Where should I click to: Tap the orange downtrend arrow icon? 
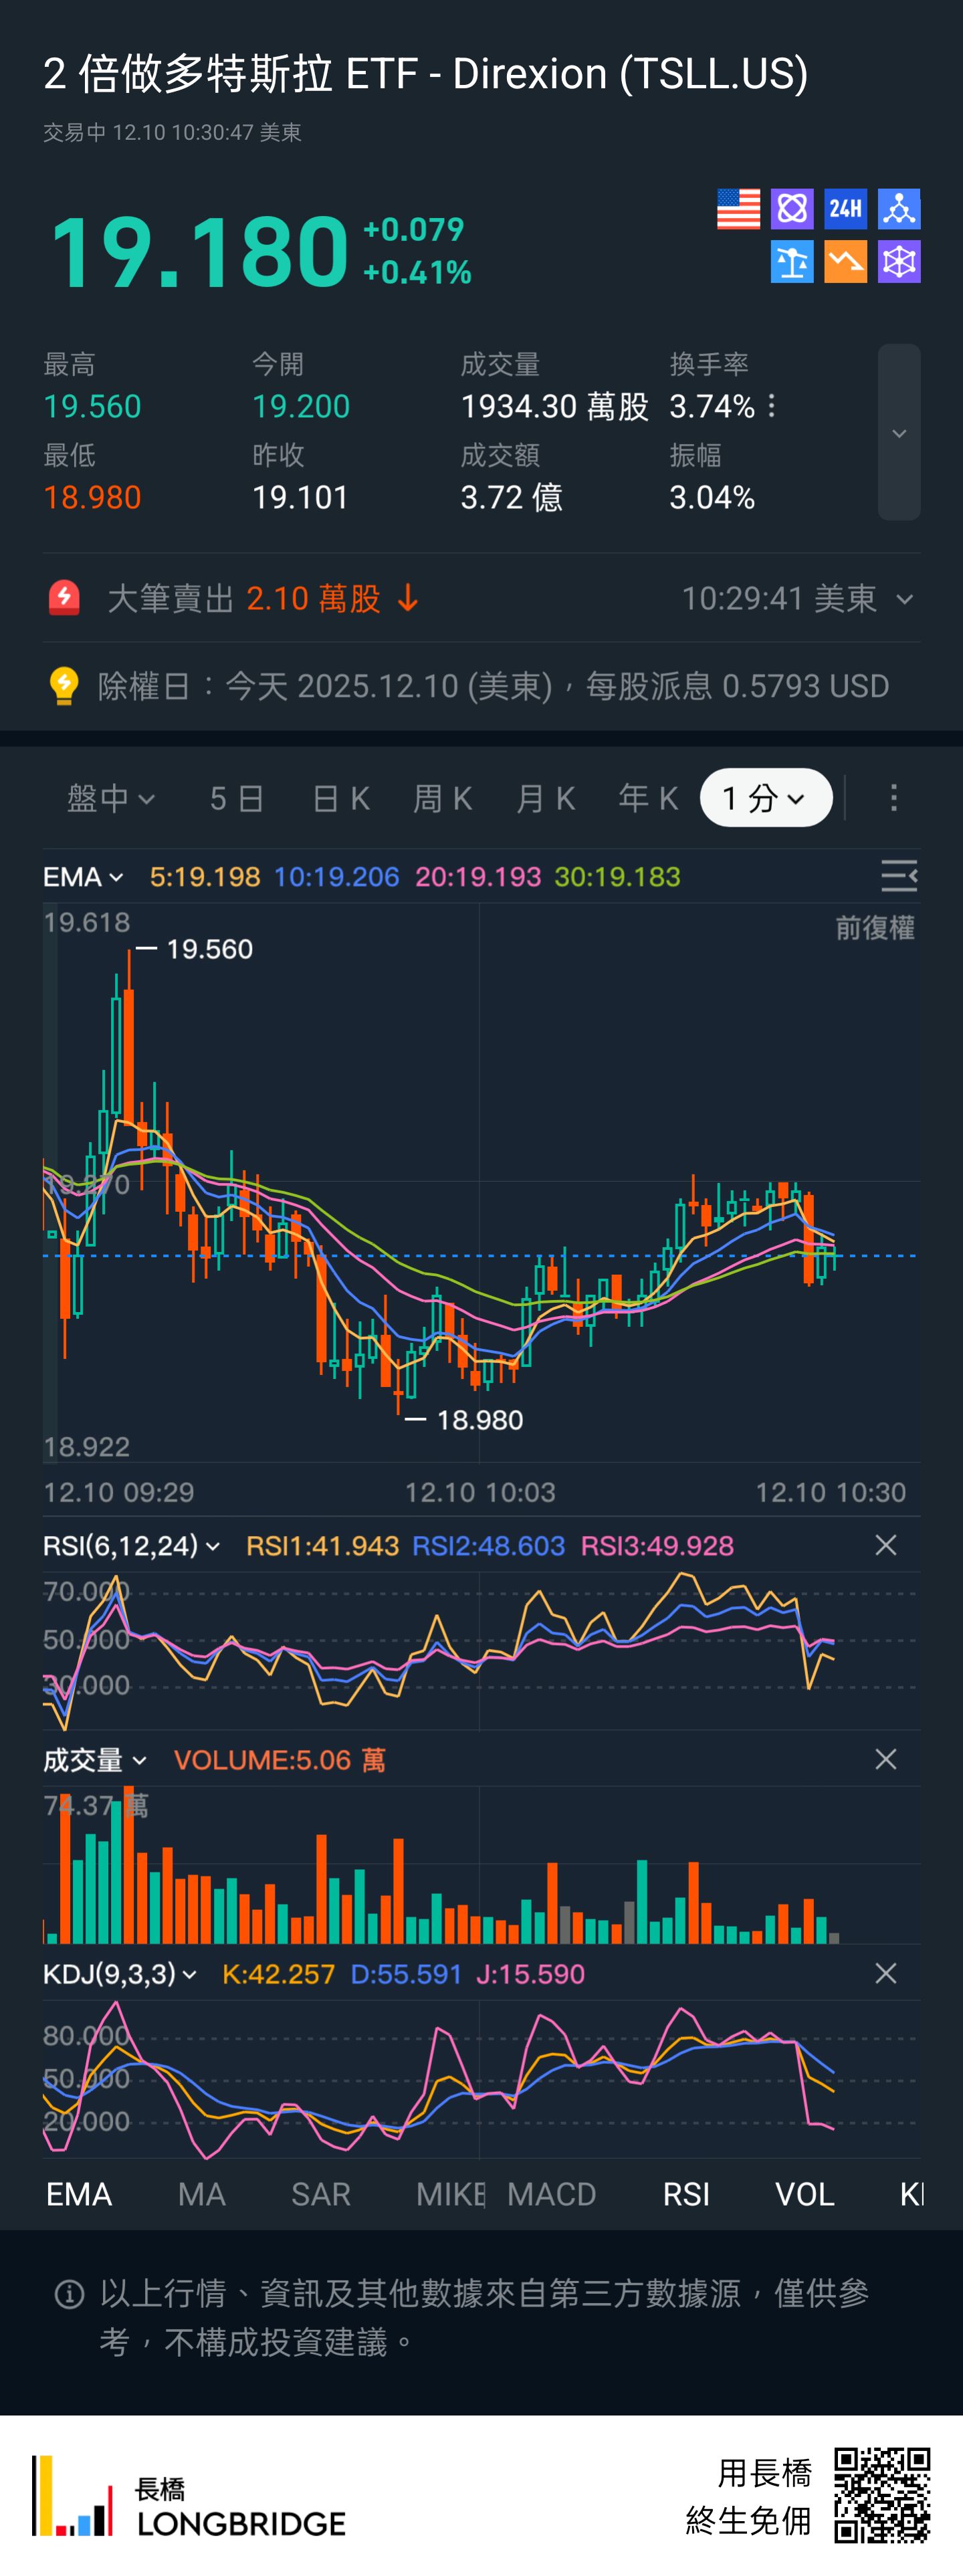845,262
